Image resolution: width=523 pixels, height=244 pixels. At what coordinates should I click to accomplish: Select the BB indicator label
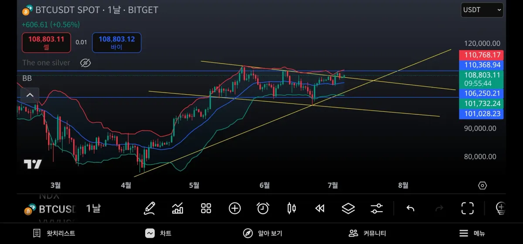coord(27,78)
